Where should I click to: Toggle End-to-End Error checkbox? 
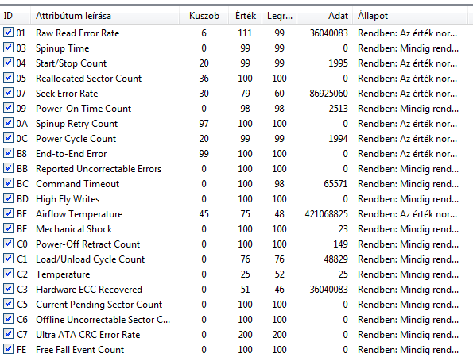(x=8, y=153)
